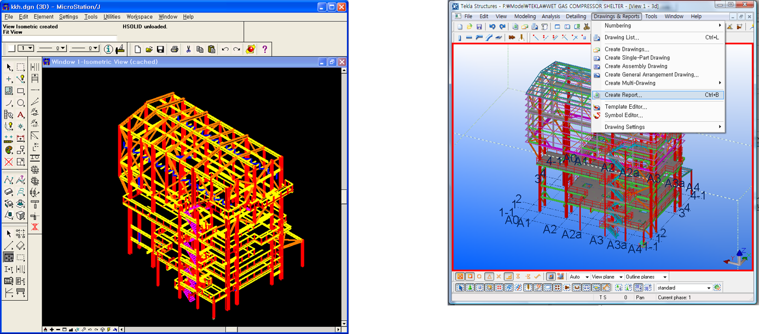Click the MicroStation active color swatch box
Image resolution: width=759 pixels, height=334 pixels.
click(x=11, y=49)
